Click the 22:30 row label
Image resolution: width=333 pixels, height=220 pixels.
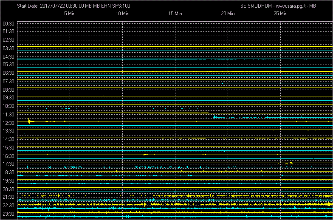[9, 206]
